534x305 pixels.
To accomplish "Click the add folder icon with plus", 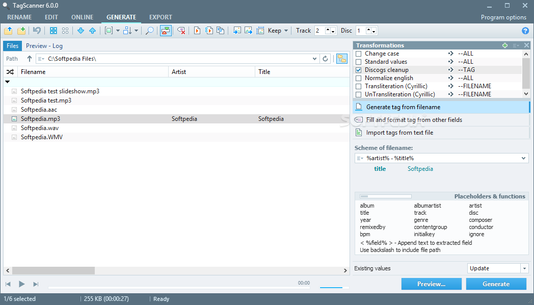I will [21, 31].
